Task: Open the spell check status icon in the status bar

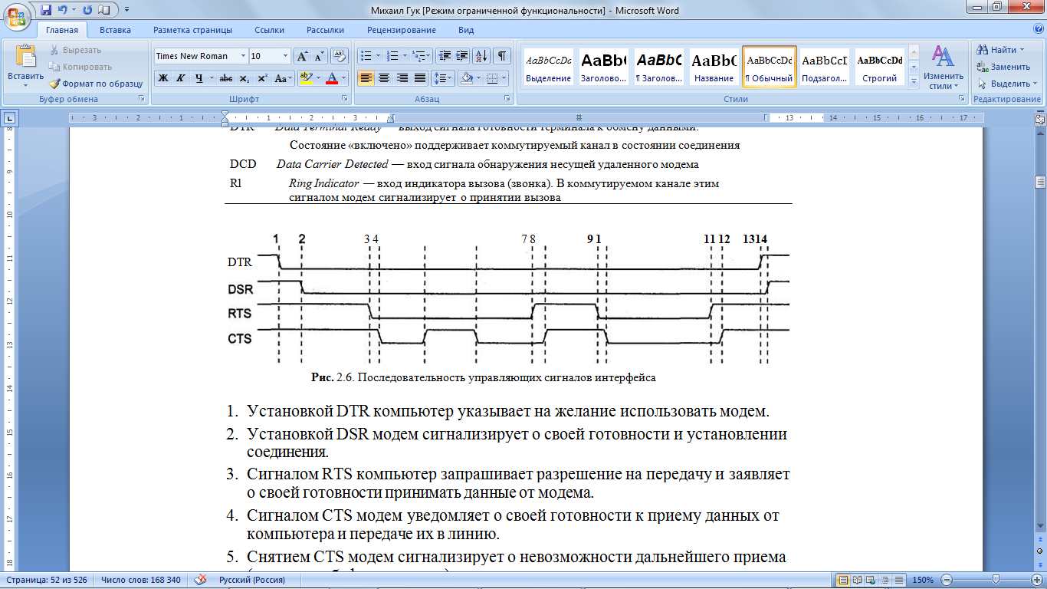Action: tap(201, 581)
